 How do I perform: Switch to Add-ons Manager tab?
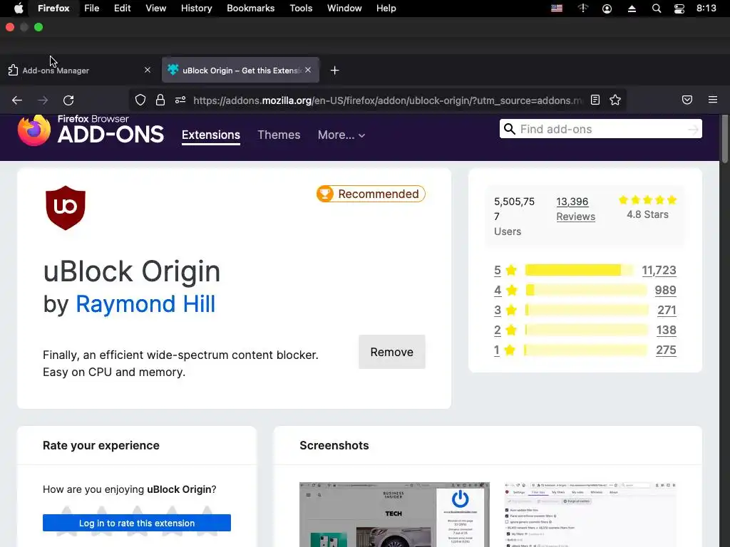tap(80, 71)
